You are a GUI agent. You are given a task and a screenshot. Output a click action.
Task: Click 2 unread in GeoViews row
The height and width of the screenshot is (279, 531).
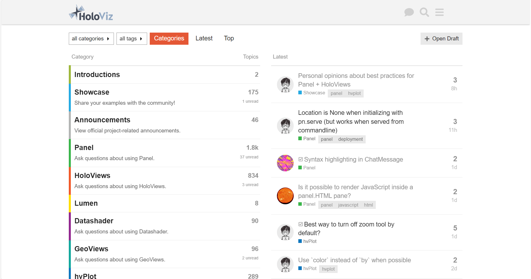[x=250, y=258]
